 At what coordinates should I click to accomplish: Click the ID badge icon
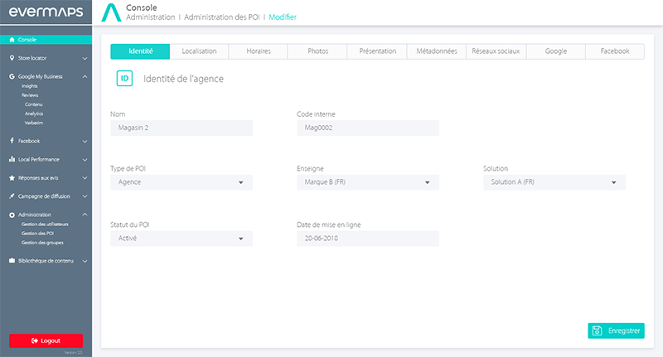(124, 79)
